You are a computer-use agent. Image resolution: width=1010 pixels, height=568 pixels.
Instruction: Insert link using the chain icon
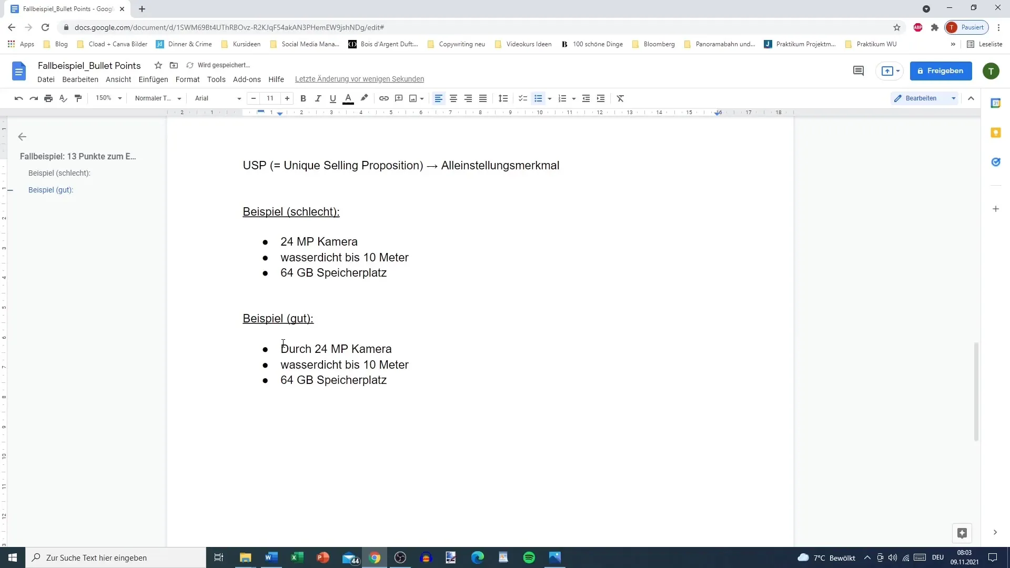384,98
